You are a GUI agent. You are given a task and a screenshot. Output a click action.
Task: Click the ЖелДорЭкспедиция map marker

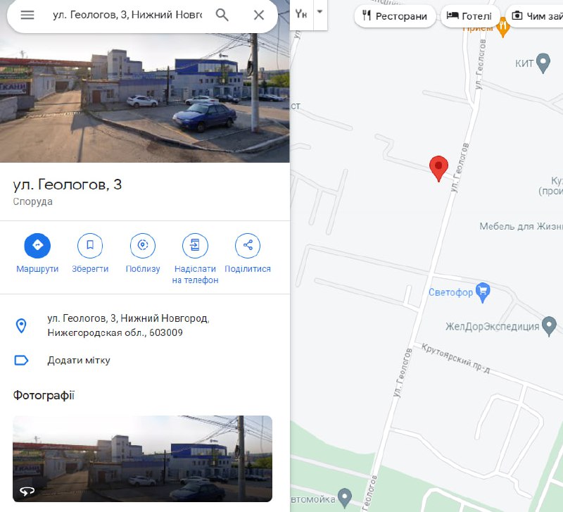click(x=549, y=326)
